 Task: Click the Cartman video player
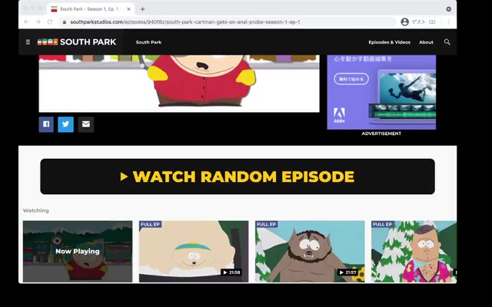(179, 84)
